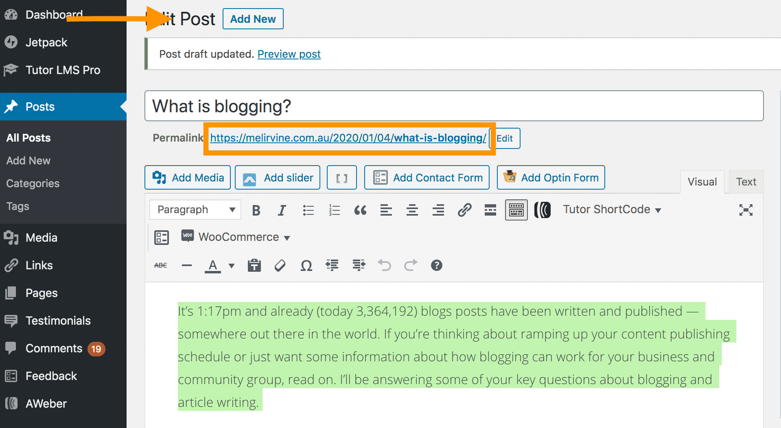781x428 pixels.
Task: Open the Paragraph format dropdown
Action: (195, 210)
